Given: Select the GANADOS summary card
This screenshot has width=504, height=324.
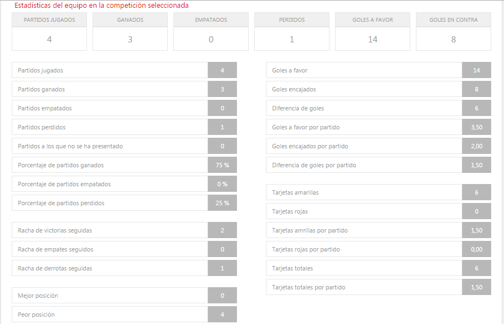Looking at the screenshot, I should point(130,32).
